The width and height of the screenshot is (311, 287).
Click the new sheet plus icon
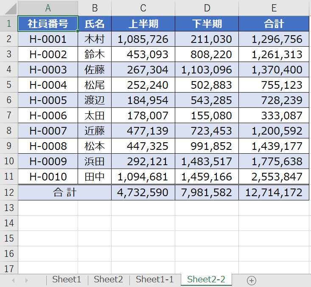coord(252,280)
